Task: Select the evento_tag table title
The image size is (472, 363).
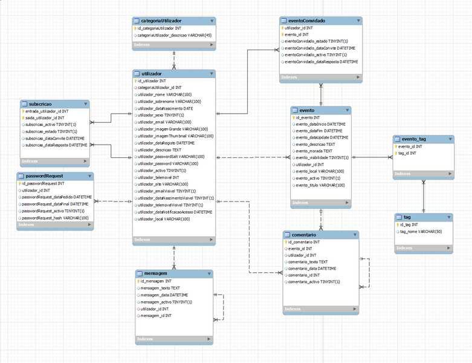Action: 414,139
